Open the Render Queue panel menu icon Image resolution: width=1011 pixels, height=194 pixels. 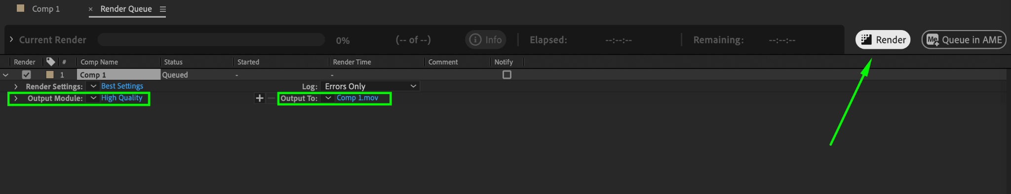[163, 9]
